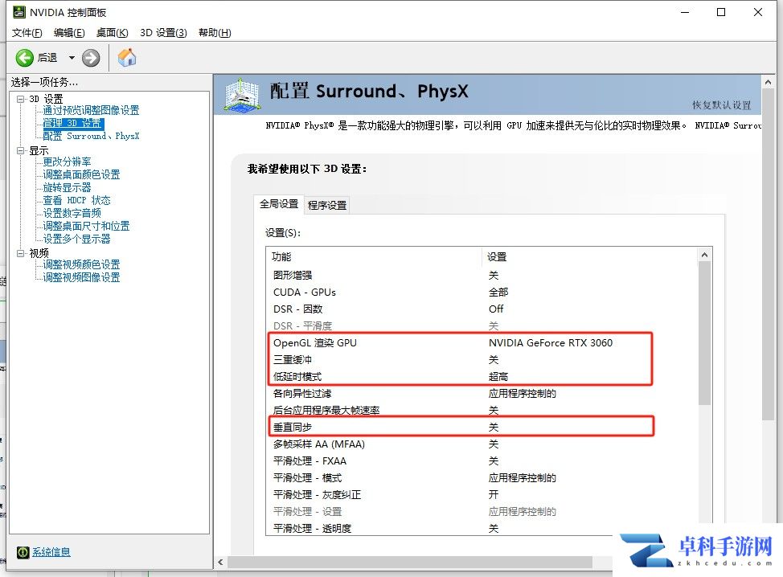Image resolution: width=783 pixels, height=577 pixels.
Task: Select 管理 3D 设置 in the tree
Action: point(73,123)
